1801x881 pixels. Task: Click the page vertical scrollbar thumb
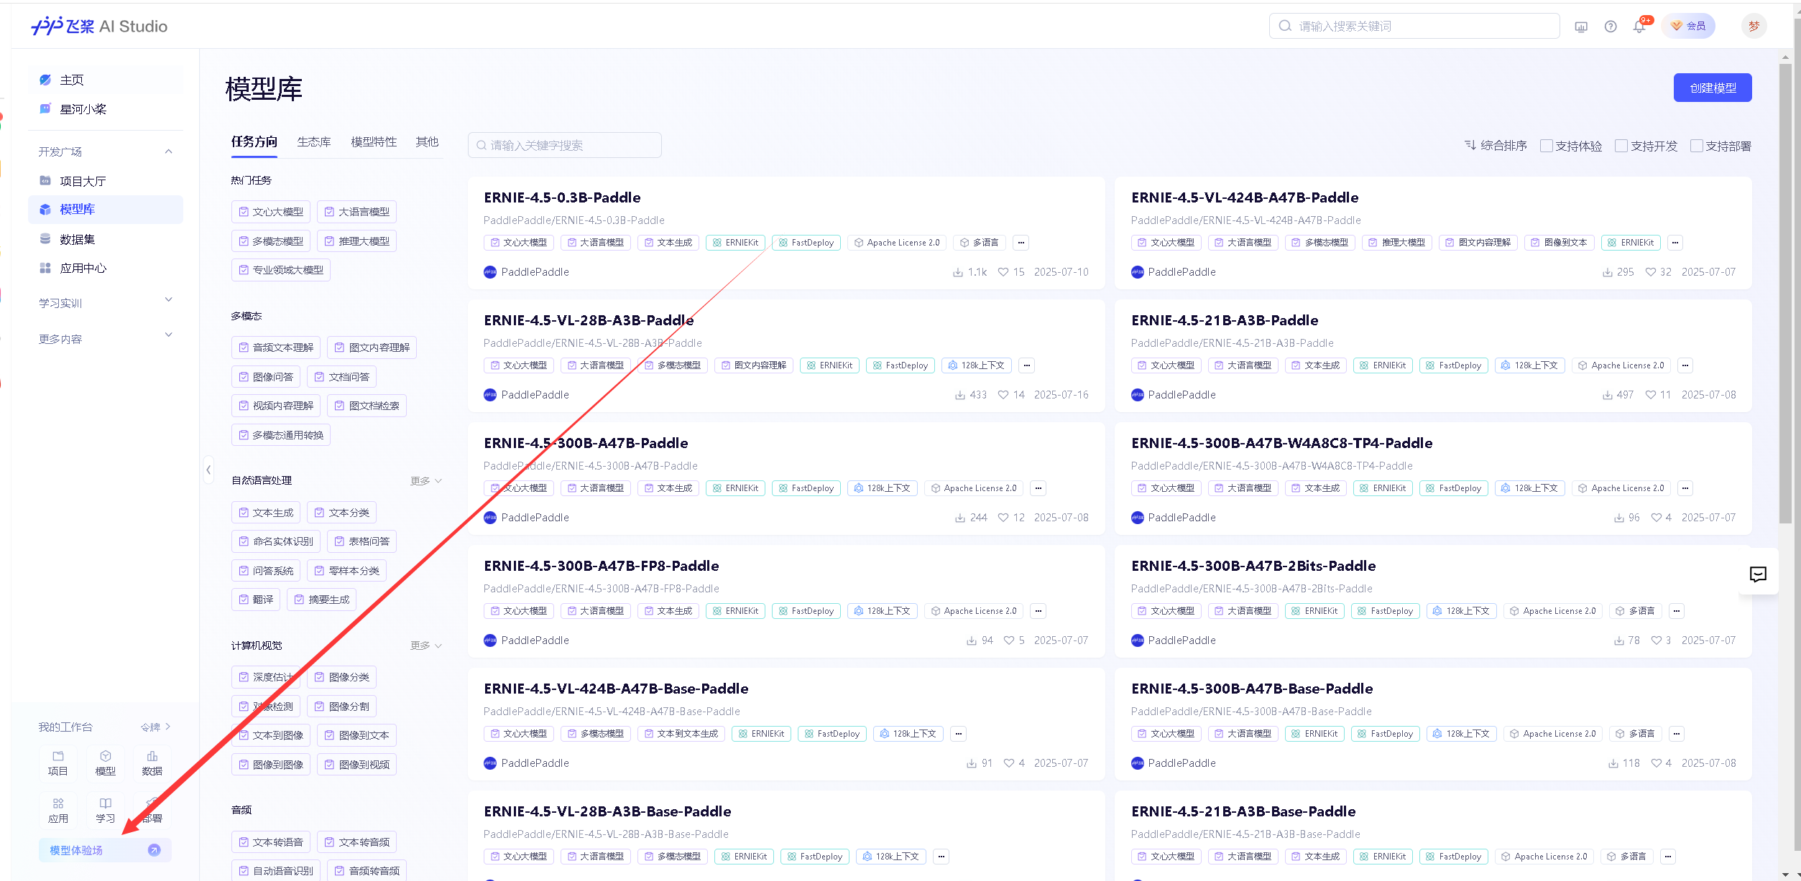coord(1785,294)
